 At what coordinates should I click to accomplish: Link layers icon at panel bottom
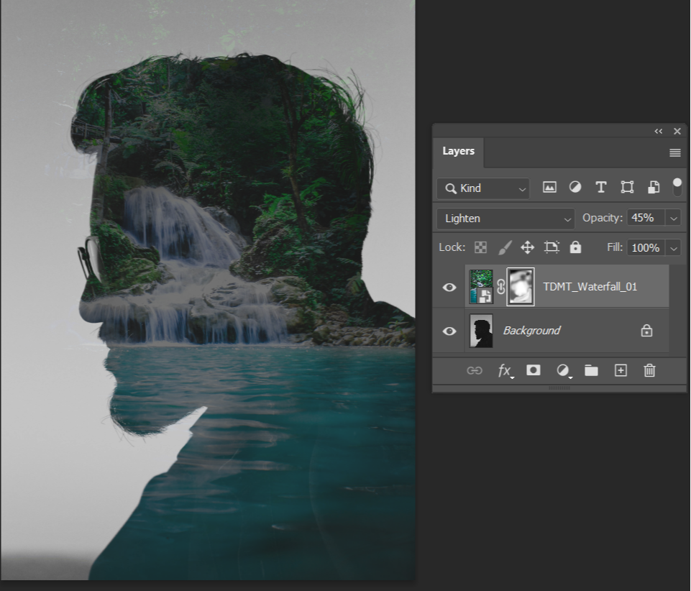pyautogui.click(x=474, y=371)
